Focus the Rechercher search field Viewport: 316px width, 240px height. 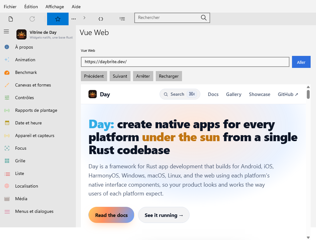click(172, 18)
